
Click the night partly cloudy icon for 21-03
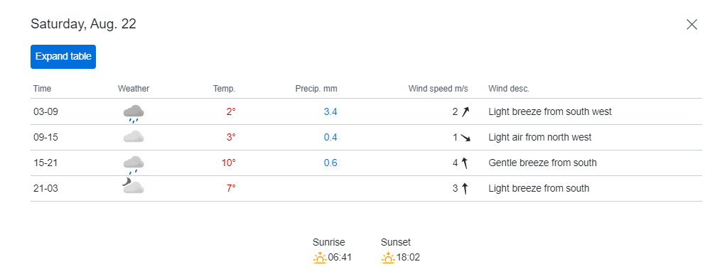pyautogui.click(x=133, y=185)
